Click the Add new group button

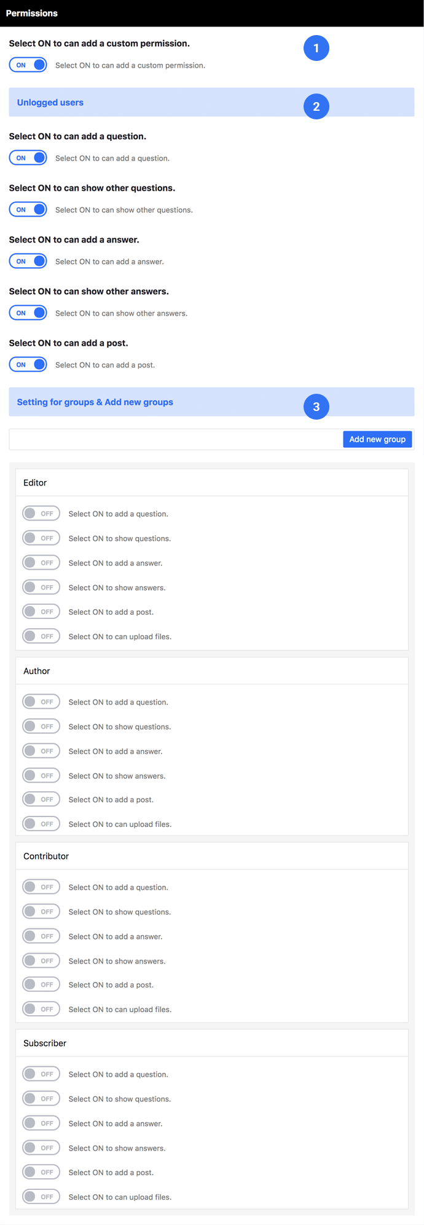tap(377, 439)
